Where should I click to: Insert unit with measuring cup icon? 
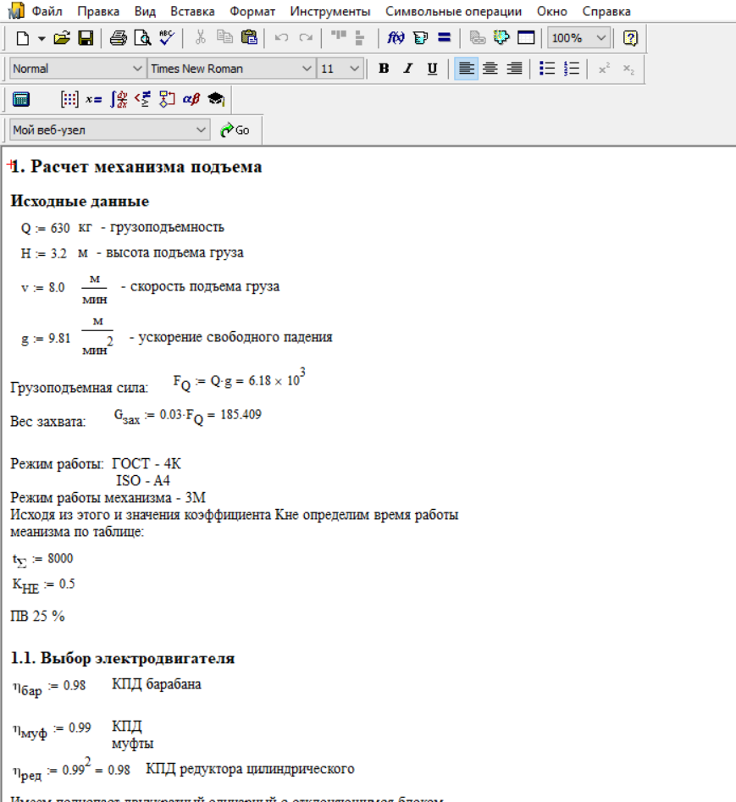pos(420,38)
